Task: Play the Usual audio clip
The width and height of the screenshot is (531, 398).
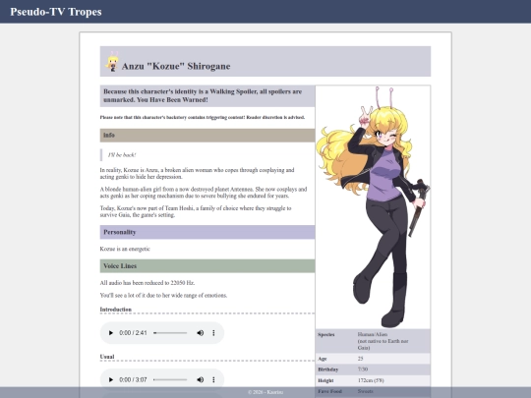Action: tap(111, 379)
